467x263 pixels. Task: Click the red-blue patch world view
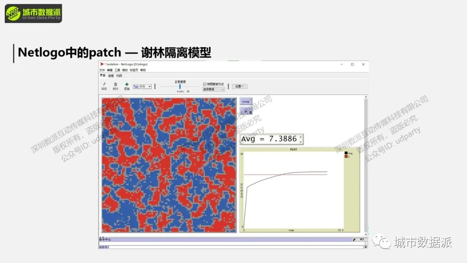point(169,165)
